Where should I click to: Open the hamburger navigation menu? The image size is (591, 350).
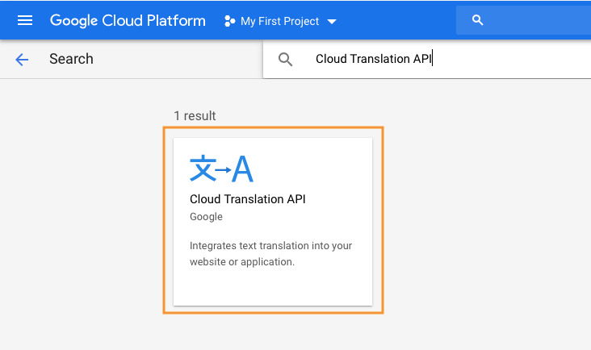tap(25, 20)
